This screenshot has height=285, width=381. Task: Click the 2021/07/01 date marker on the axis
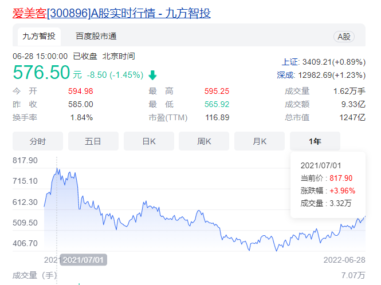tap(83, 260)
